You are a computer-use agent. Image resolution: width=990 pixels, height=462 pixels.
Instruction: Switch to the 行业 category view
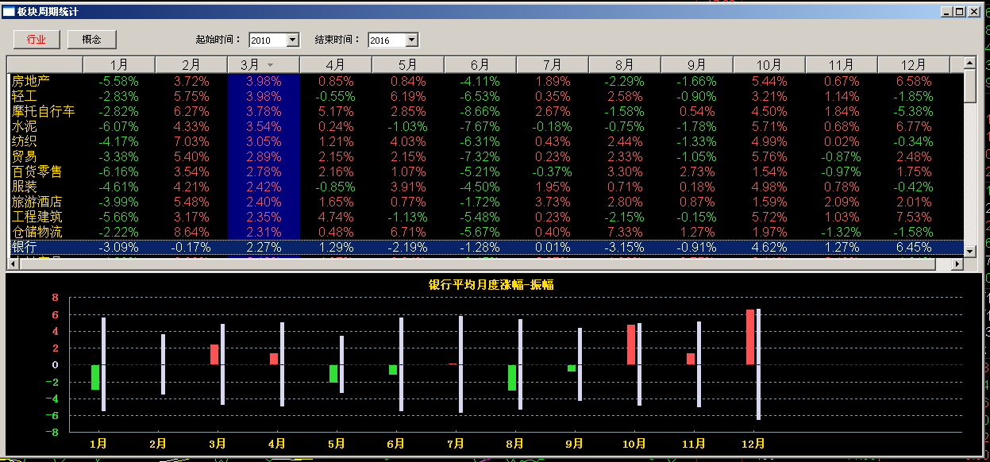[x=37, y=40]
